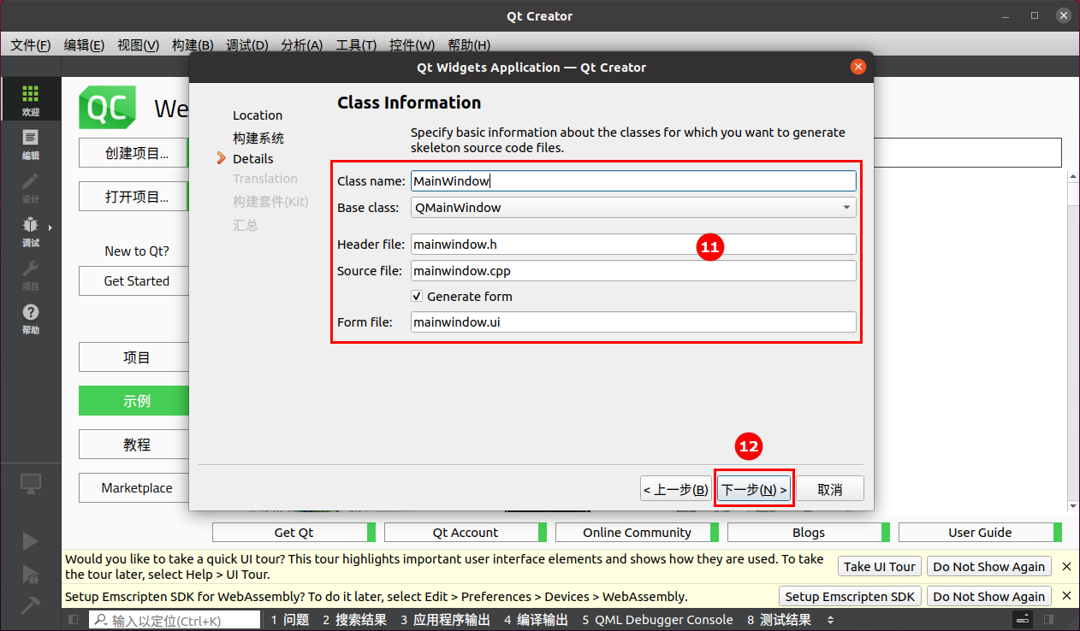Click the 取消 cancel button
Viewport: 1080px width, 631px height.
pos(830,489)
